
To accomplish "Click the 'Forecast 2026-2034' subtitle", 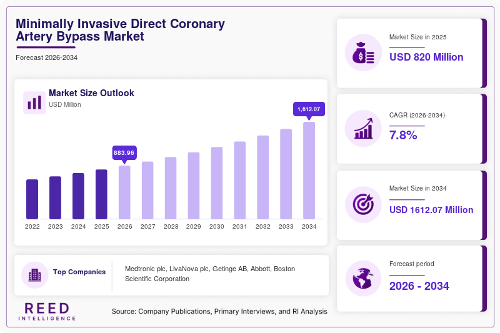I will [46, 57].
